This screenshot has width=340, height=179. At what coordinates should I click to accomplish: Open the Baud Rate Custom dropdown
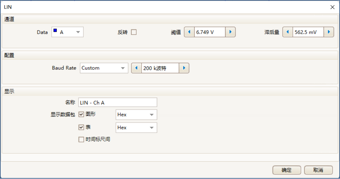point(104,68)
